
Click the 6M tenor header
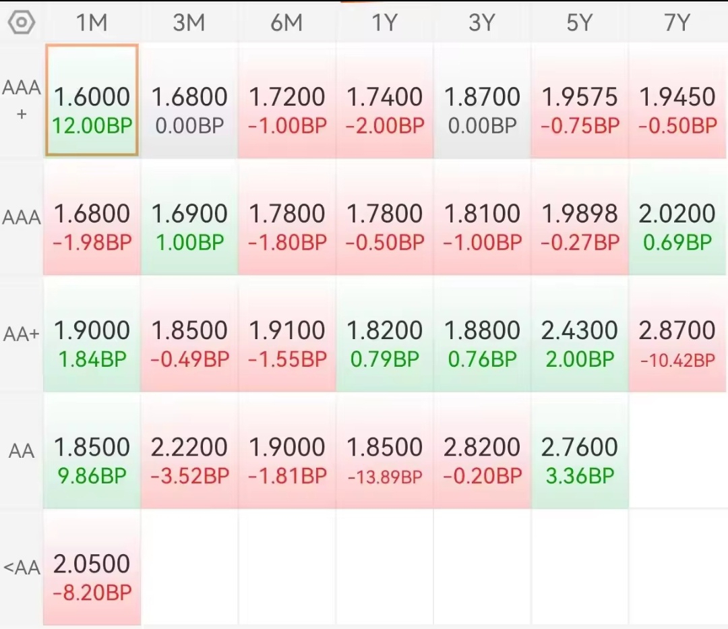tap(286, 23)
